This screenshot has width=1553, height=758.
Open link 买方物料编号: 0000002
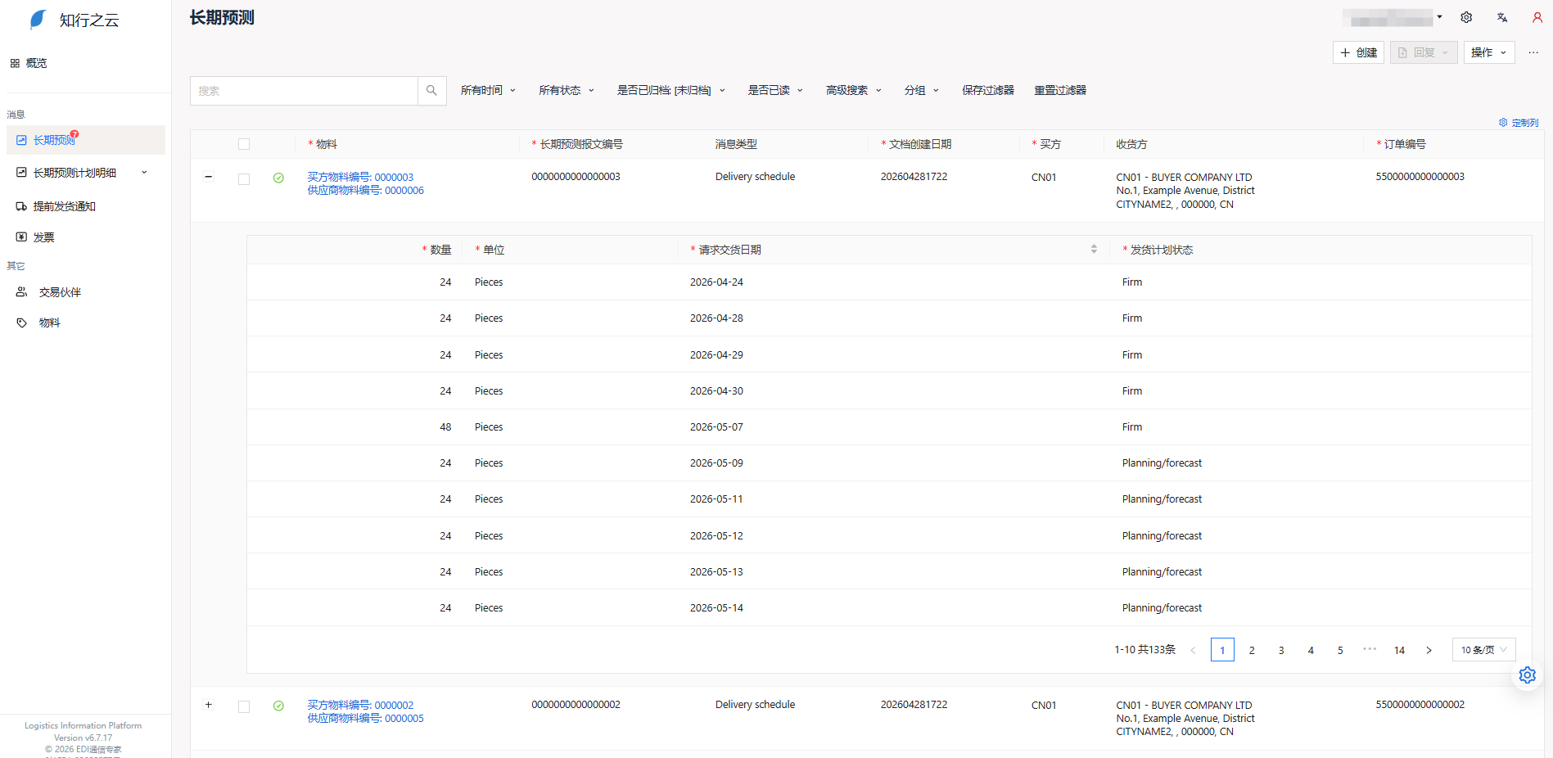point(360,705)
